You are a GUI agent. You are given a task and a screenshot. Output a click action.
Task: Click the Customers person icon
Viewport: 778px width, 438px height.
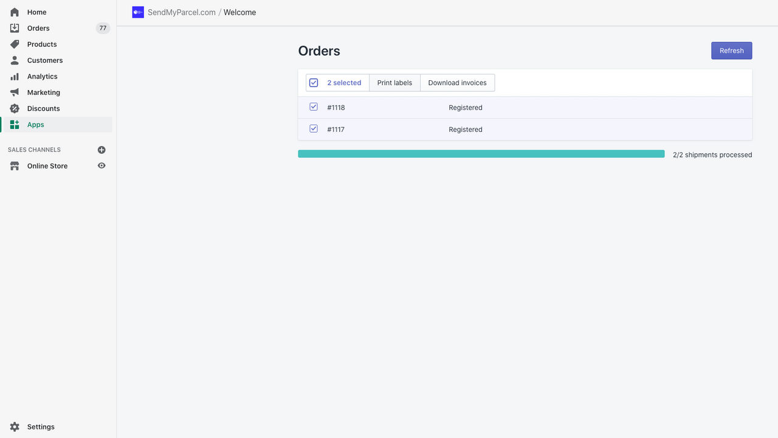coord(15,60)
